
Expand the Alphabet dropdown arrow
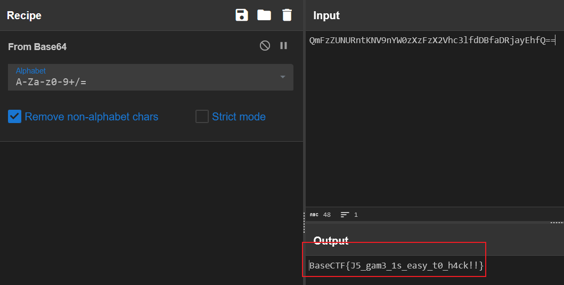click(x=283, y=77)
